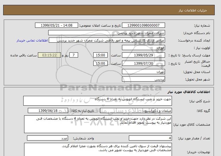Click the label توضیحات خریدار

click(x=198, y=152)
